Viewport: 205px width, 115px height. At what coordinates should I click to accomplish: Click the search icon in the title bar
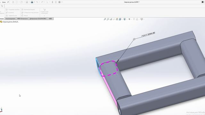tap(202, 2)
